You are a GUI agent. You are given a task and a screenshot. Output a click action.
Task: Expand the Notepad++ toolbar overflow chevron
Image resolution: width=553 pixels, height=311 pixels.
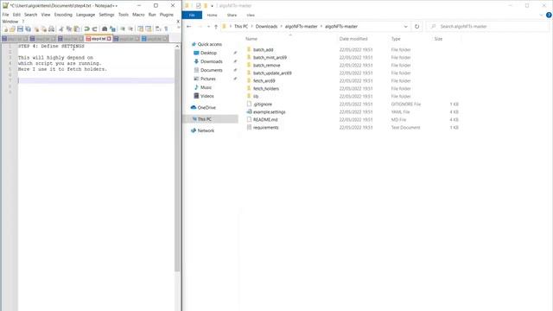178,29
